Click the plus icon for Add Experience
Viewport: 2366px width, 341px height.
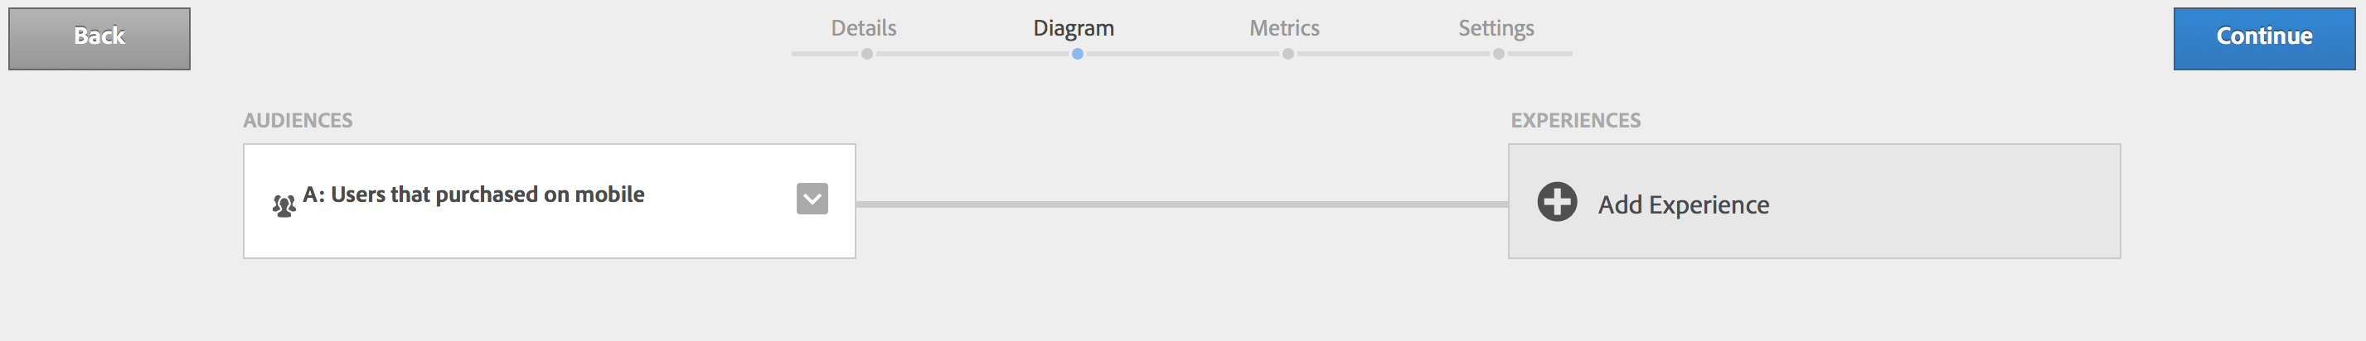[x=1557, y=202]
